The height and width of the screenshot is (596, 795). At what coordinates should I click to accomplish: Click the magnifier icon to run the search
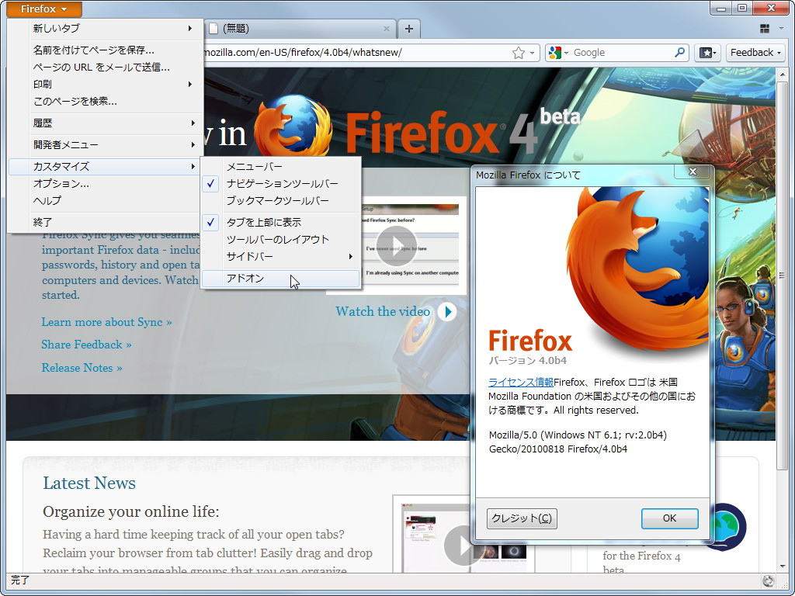679,52
